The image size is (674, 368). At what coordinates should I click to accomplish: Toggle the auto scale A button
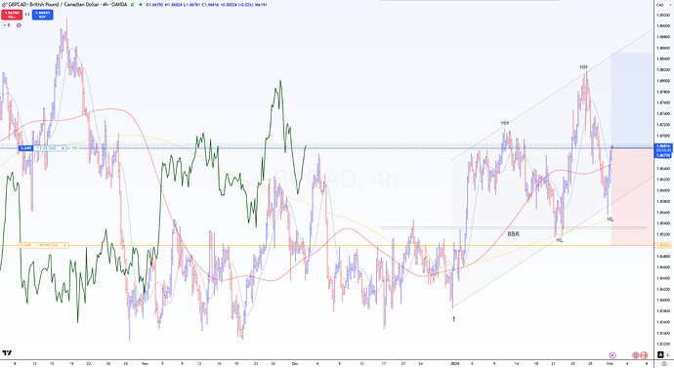click(660, 354)
